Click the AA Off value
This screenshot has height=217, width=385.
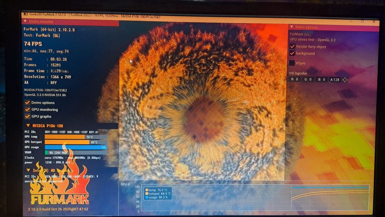[54, 83]
